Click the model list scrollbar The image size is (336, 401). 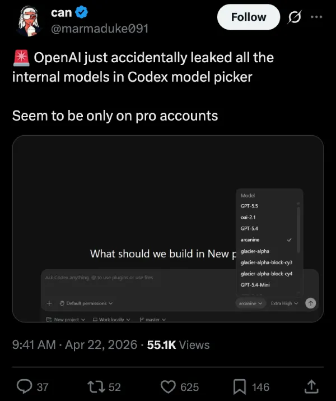point(298,228)
